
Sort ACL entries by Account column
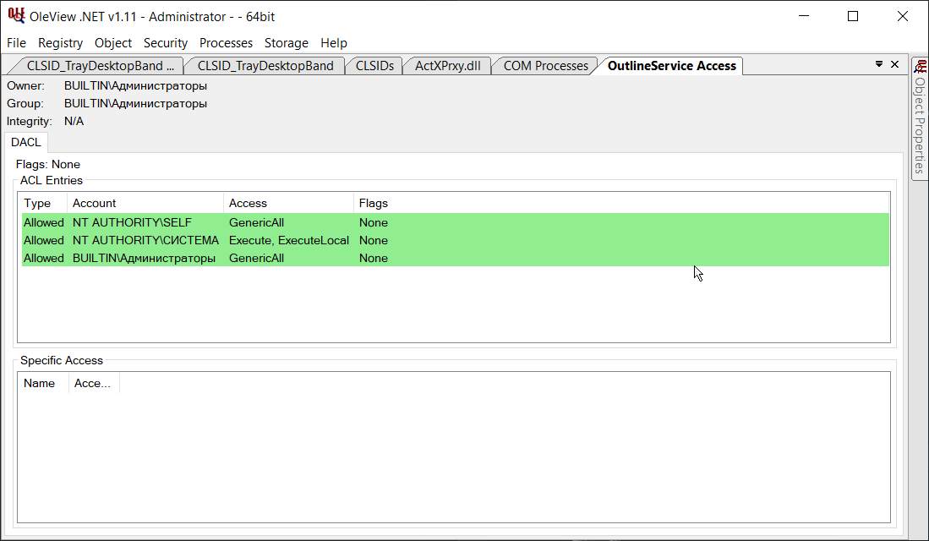coord(145,203)
